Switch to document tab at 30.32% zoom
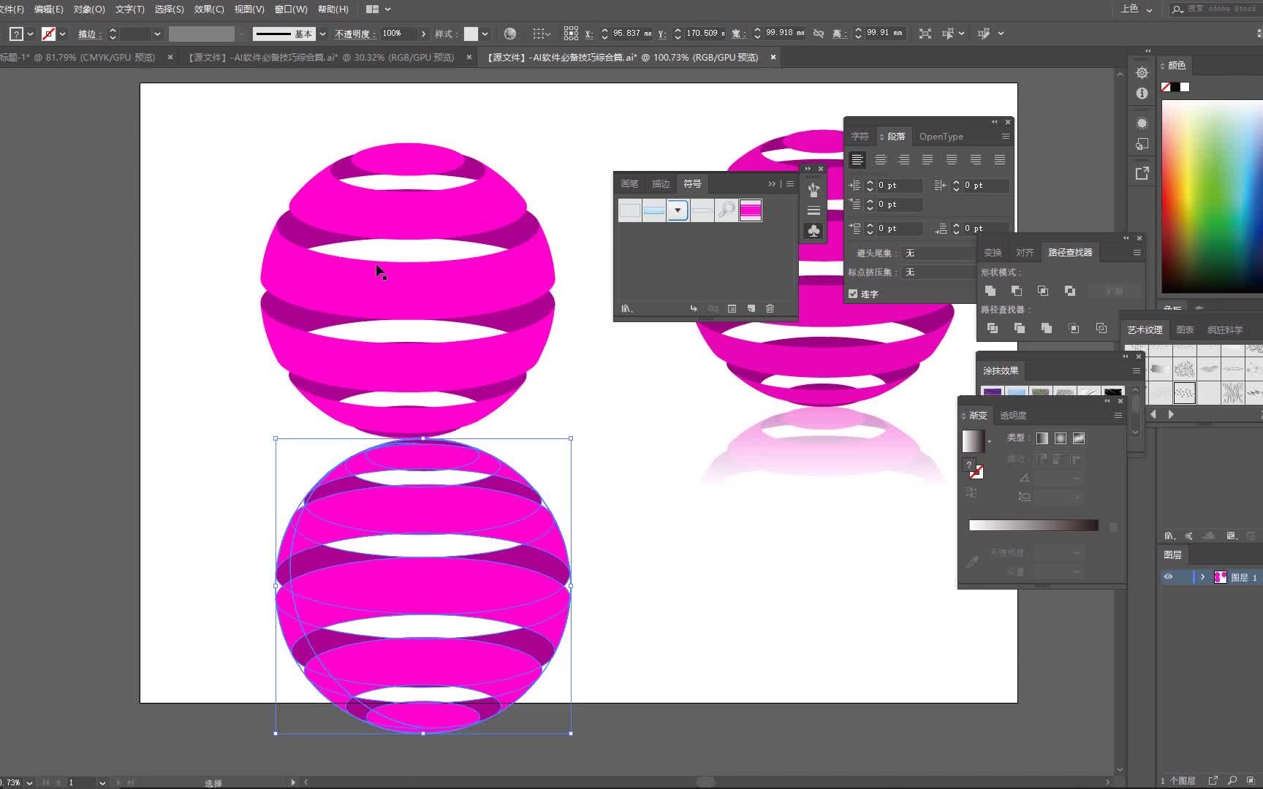1263x789 pixels. (322, 58)
